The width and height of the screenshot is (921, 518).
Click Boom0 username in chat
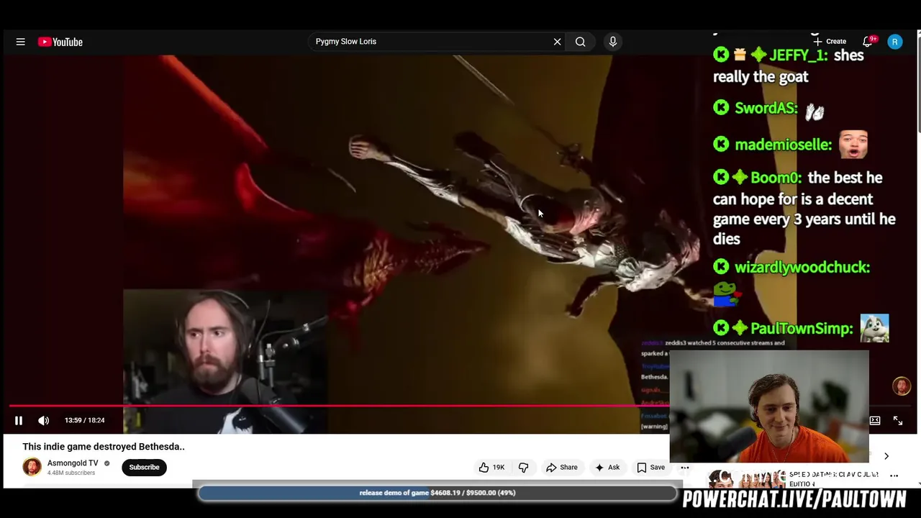click(x=776, y=178)
